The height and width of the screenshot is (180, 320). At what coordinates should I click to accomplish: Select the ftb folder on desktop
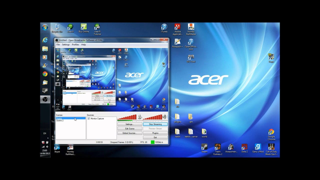click(x=177, y=103)
